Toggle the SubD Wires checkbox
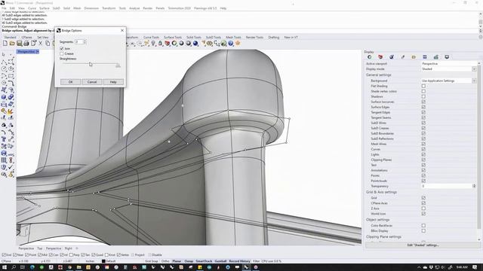 [423, 123]
